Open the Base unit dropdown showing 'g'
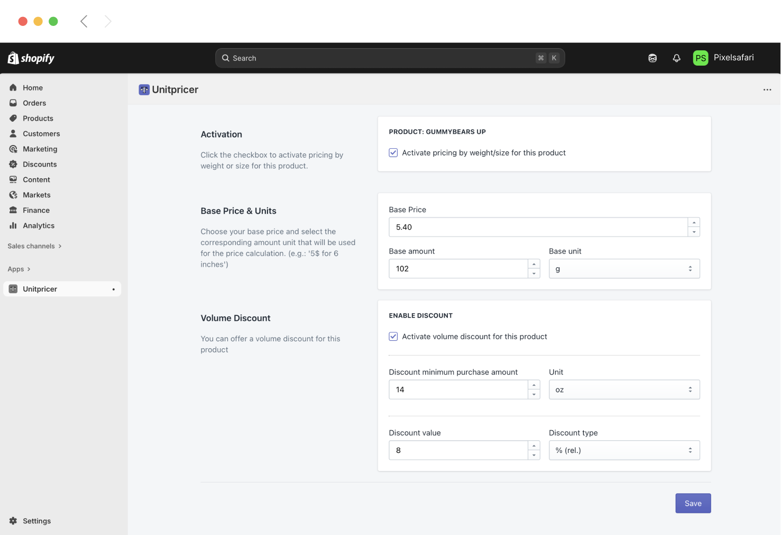The width and height of the screenshot is (781, 535). point(624,268)
